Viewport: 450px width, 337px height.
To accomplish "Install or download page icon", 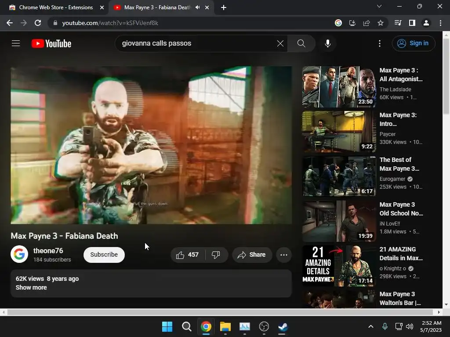I will pos(352,23).
